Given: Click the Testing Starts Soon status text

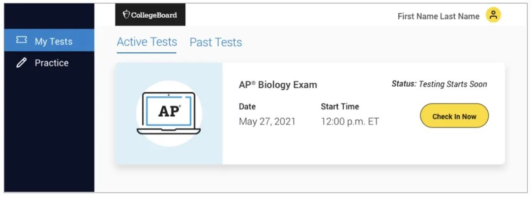Looking at the screenshot, I should (x=453, y=84).
